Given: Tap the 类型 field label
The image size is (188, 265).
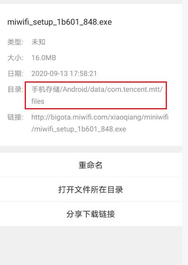Looking at the screenshot, I should tap(16, 42).
